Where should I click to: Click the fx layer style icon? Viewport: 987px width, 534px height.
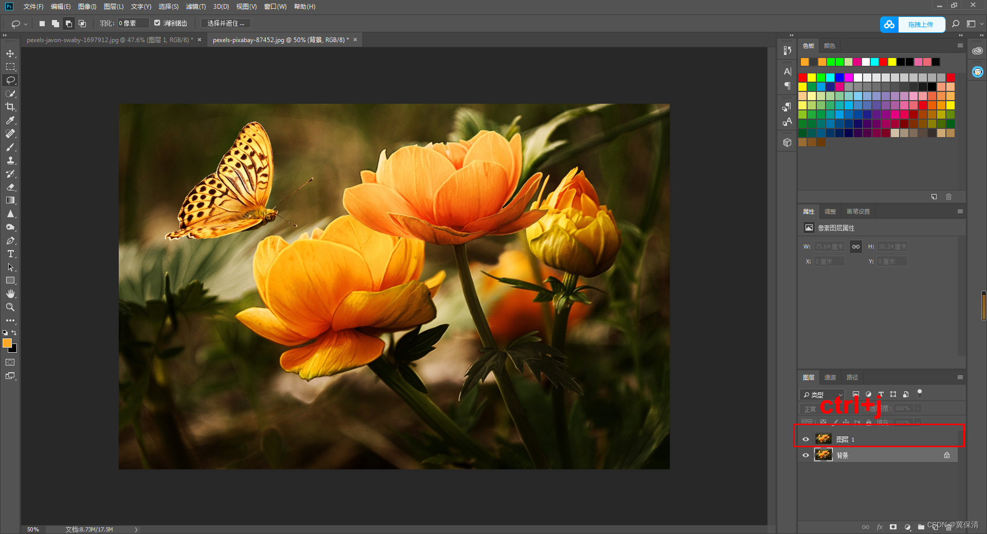click(x=880, y=527)
